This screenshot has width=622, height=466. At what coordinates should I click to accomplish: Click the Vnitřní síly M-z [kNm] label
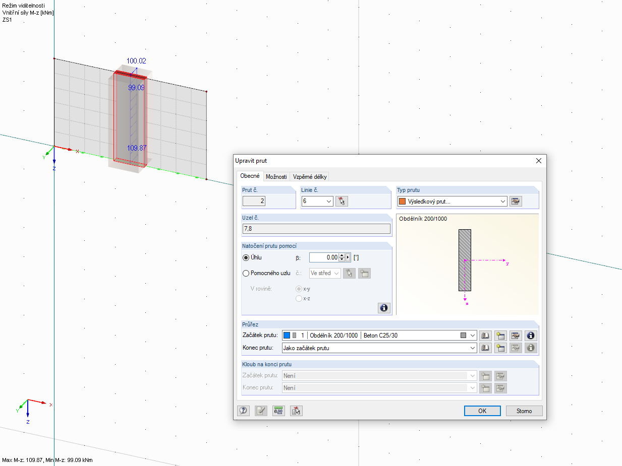coord(28,13)
